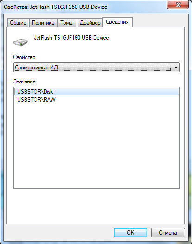Open the Политика tab
Screen dimensions: 192x244
[43, 23]
